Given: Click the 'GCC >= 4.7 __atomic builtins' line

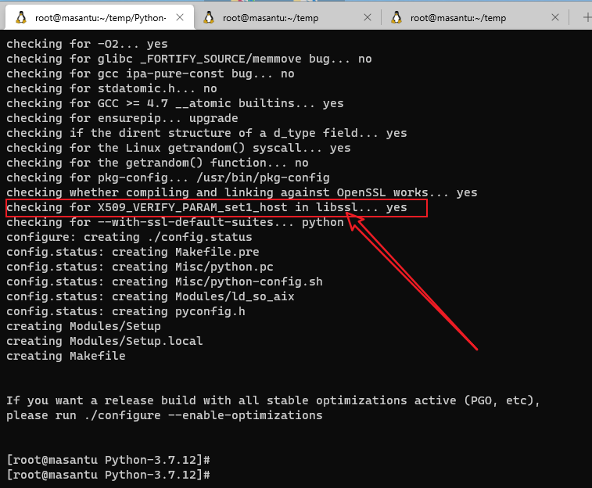Looking at the screenshot, I should point(175,103).
